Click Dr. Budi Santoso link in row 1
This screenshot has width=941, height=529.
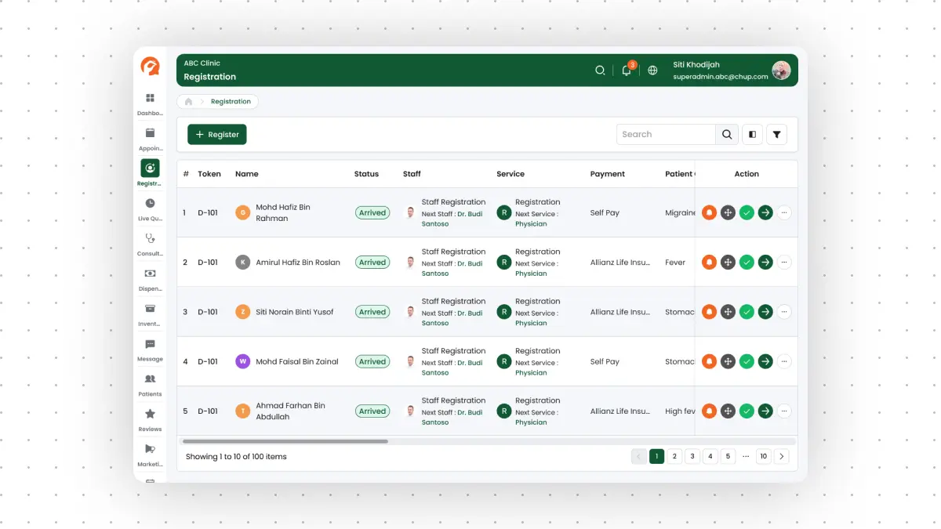coord(452,219)
